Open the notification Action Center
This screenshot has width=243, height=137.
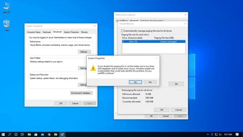(x=237, y=134)
